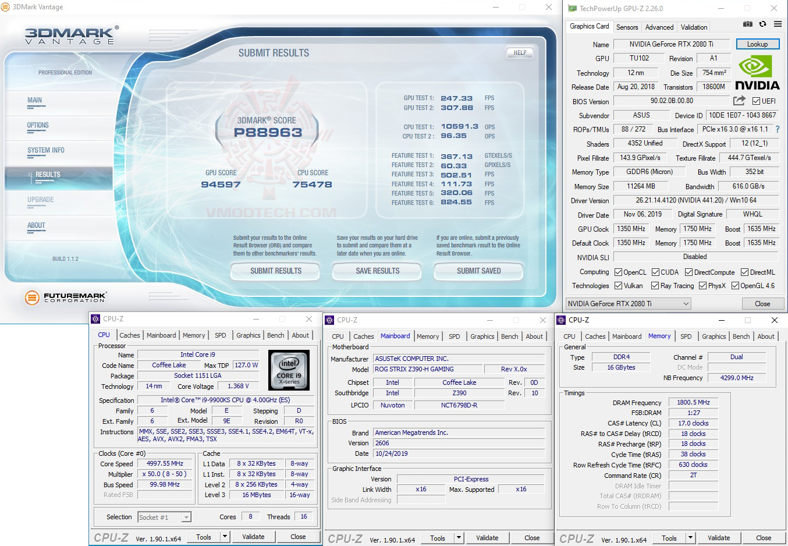Click CPU-Z icon in Mainboard window title
The image size is (788, 546).
[329, 320]
